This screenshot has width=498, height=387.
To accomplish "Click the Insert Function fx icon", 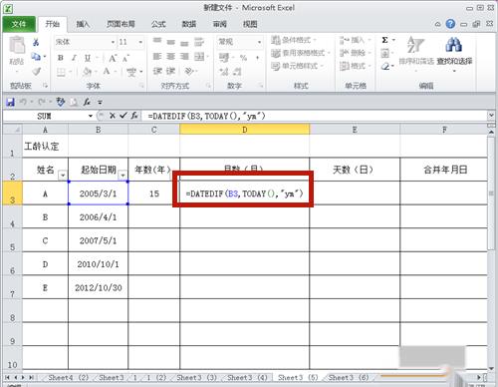I will tap(134, 116).
